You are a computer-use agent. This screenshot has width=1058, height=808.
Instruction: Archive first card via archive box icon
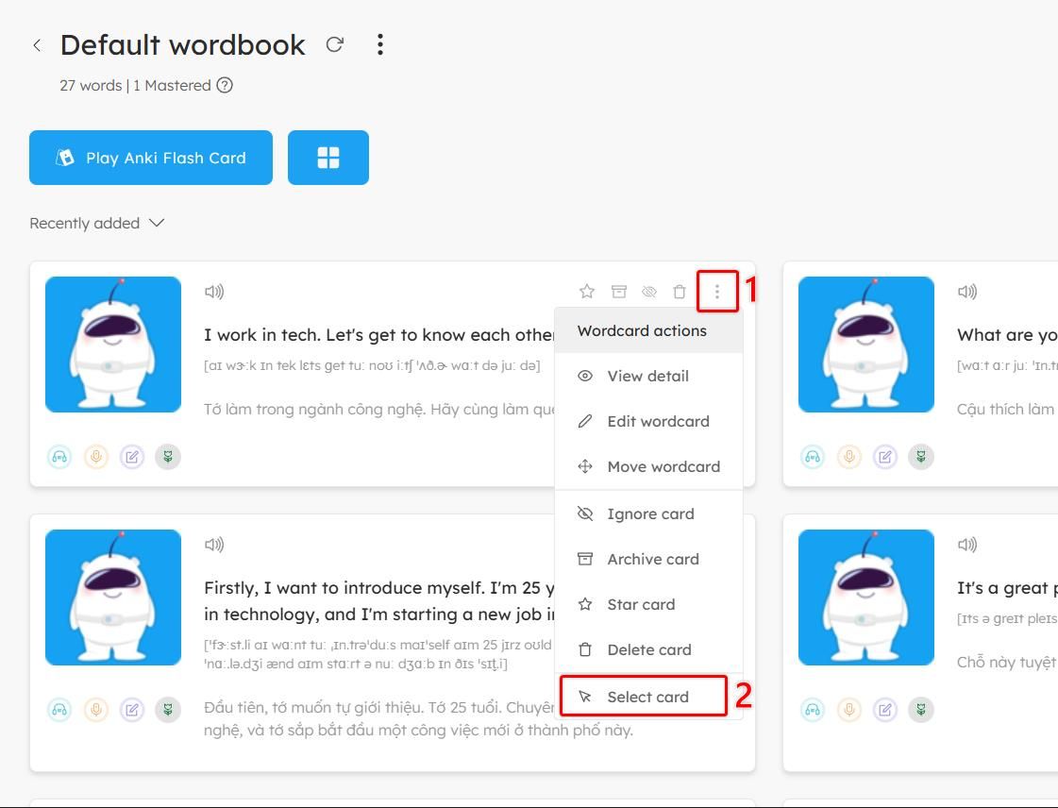point(618,292)
